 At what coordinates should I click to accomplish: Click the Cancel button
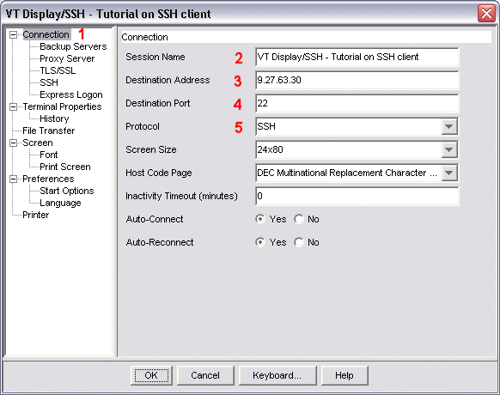(x=205, y=375)
